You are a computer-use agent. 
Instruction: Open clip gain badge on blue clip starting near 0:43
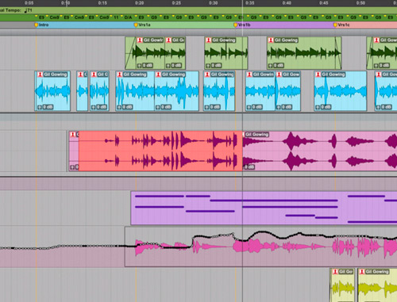(323, 107)
